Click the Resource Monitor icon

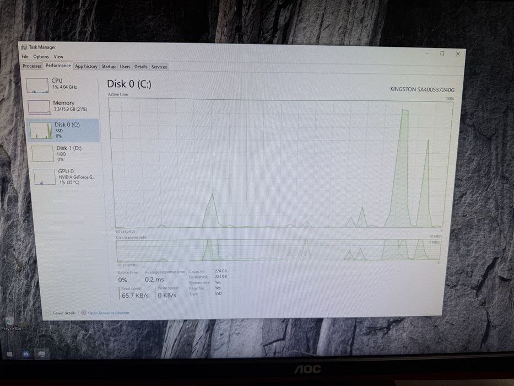pyautogui.click(x=84, y=313)
